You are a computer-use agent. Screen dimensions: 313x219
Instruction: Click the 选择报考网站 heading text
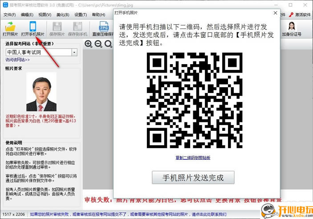(29, 44)
